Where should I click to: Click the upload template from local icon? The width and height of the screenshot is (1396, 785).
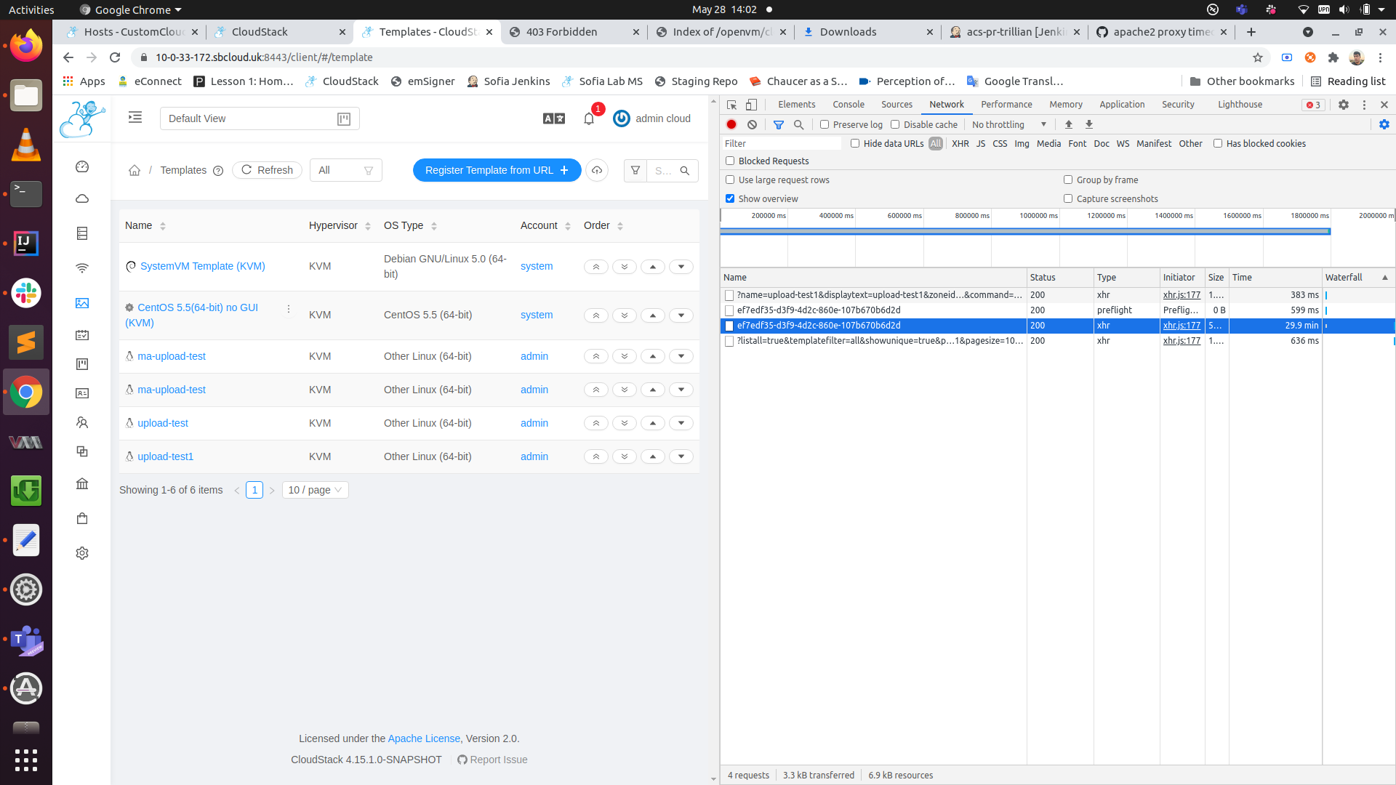click(x=597, y=170)
